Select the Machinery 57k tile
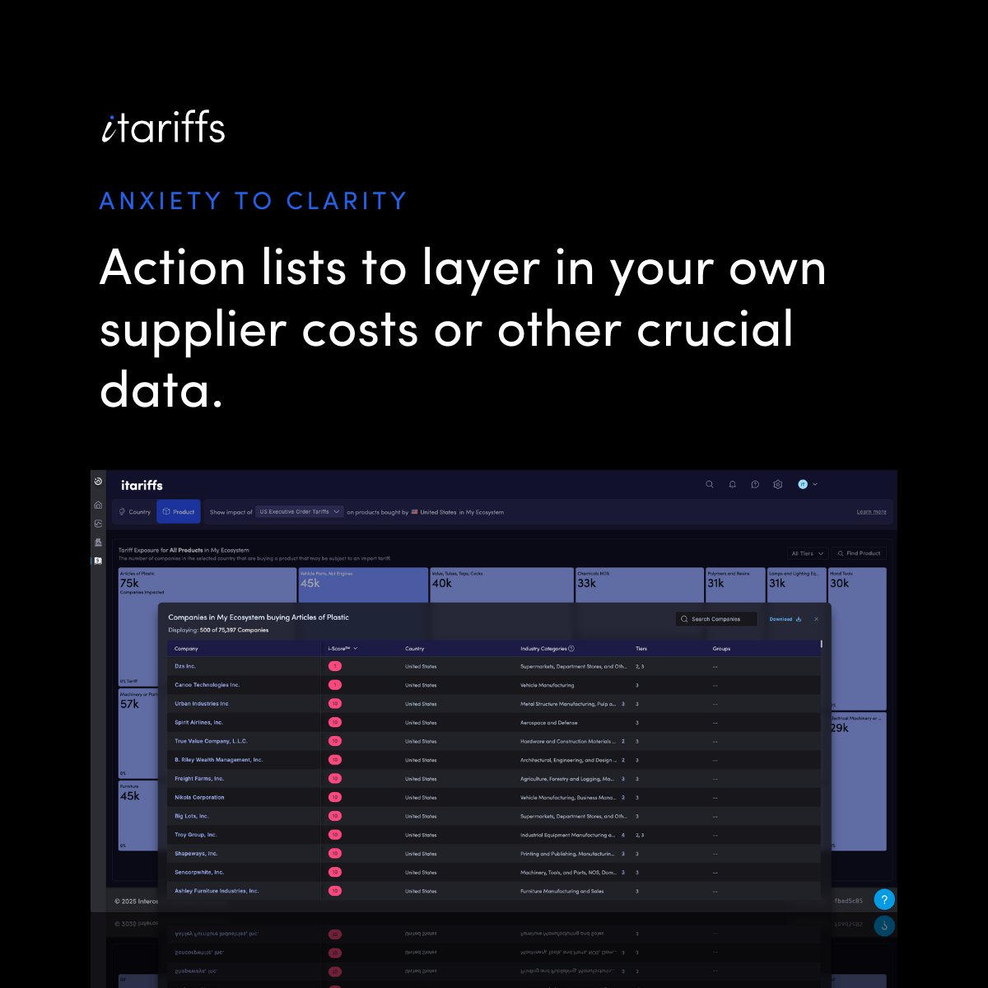Image resolution: width=988 pixels, height=988 pixels. (137, 734)
